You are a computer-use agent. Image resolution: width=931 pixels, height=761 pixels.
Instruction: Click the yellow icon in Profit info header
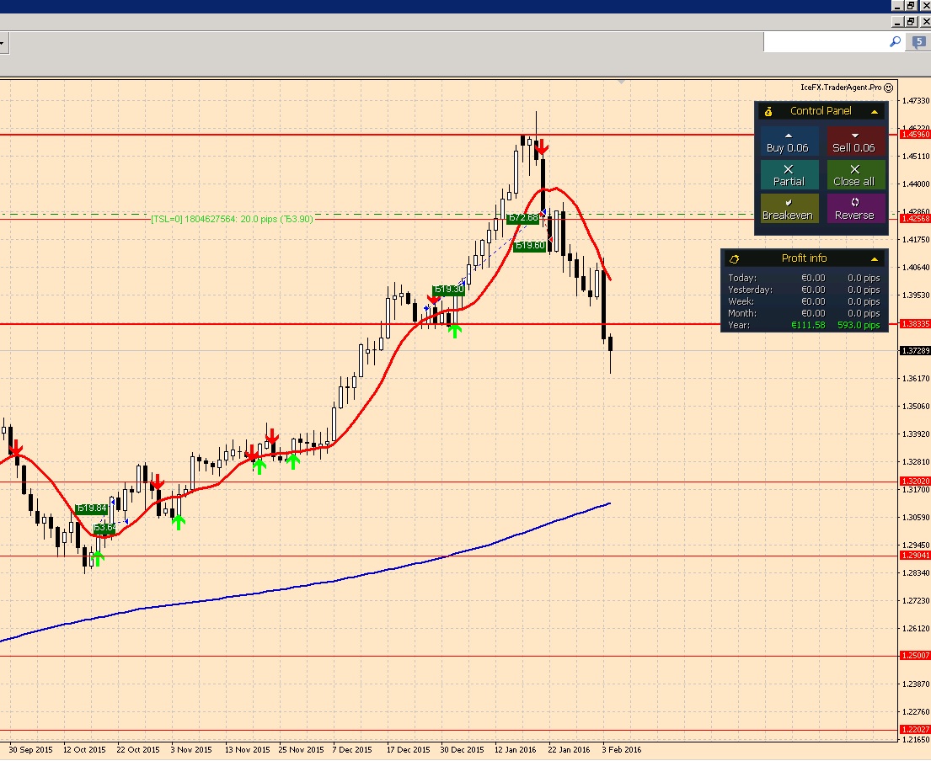(735, 258)
